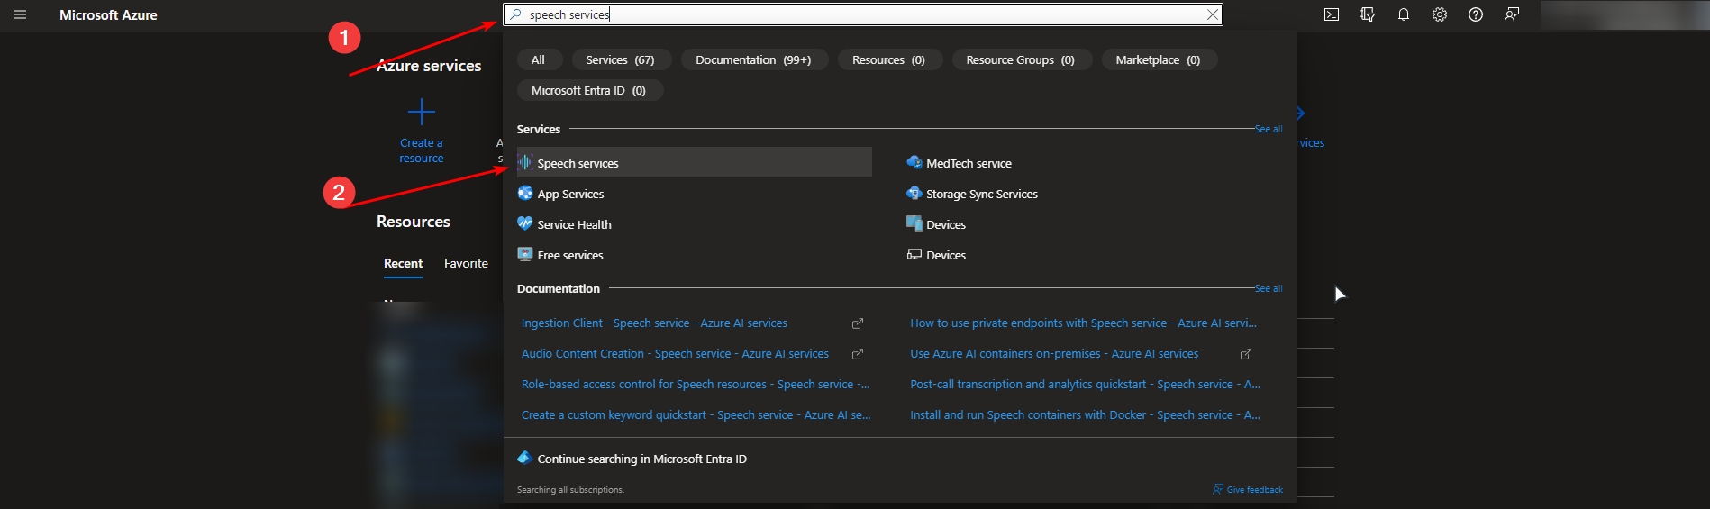Select the All filter pill

[x=538, y=59]
